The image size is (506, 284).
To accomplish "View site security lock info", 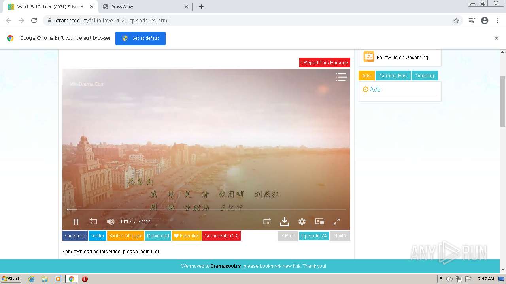I will (x=49, y=21).
